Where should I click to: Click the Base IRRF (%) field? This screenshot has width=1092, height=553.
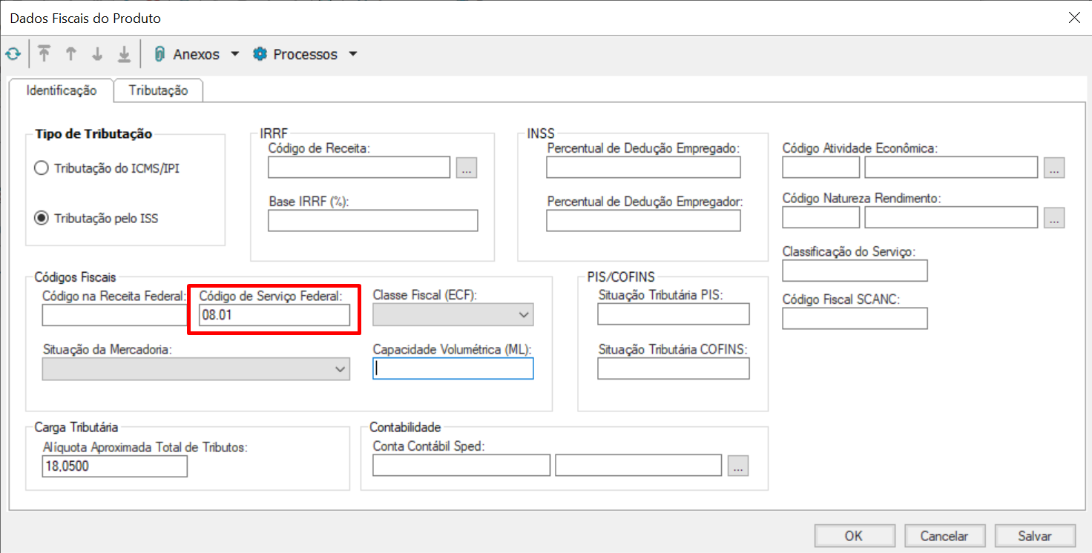pyautogui.click(x=373, y=221)
